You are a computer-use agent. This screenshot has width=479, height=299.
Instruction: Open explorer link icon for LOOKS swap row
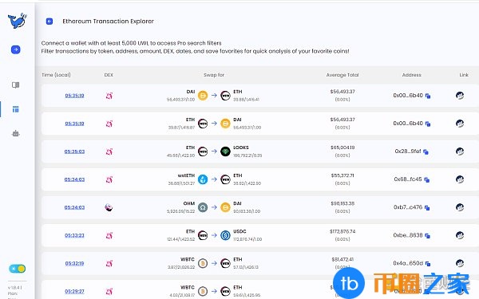pyautogui.click(x=460, y=151)
